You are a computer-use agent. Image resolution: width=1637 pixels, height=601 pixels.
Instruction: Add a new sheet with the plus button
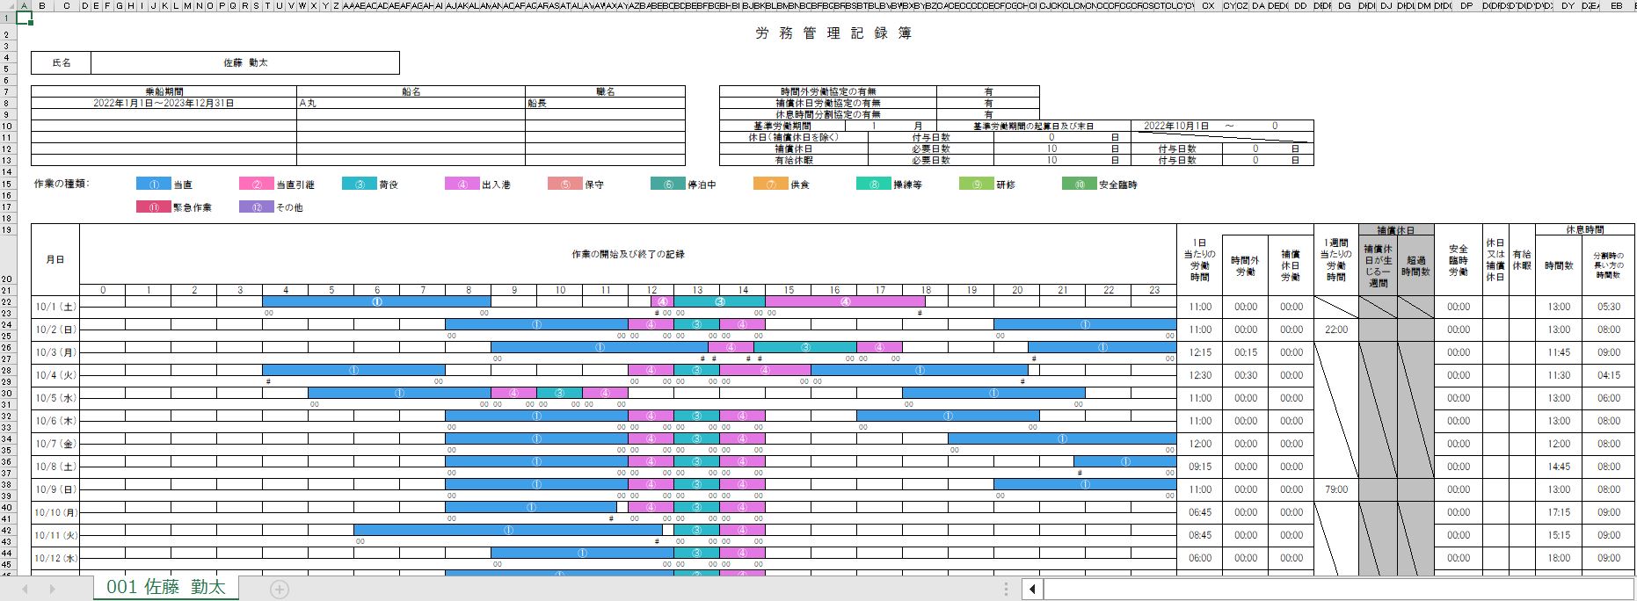(279, 590)
